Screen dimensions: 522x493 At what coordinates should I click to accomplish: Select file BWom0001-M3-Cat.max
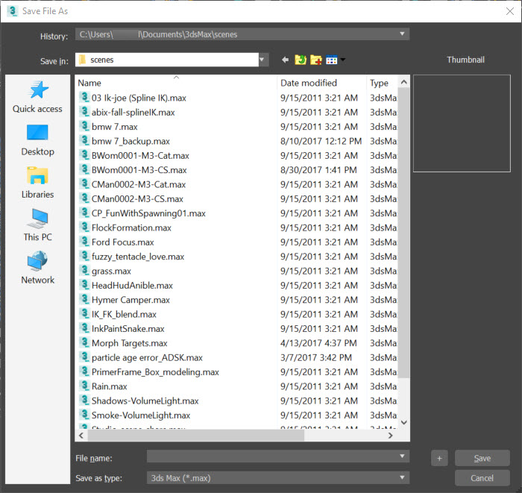coord(140,155)
